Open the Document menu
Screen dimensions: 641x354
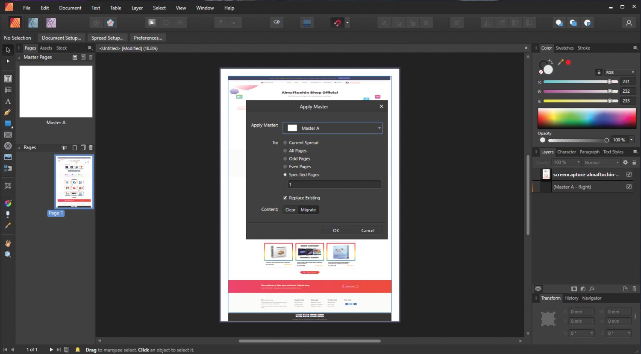(x=70, y=8)
